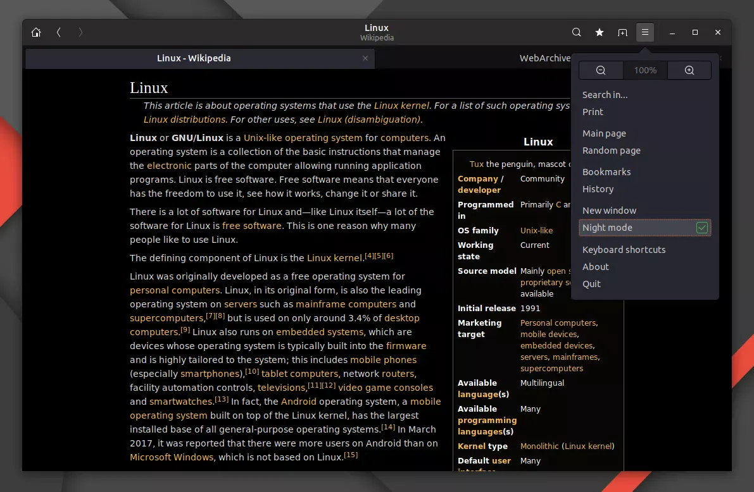The width and height of the screenshot is (754, 492).
Task: Open the electronic link
Action: point(169,166)
